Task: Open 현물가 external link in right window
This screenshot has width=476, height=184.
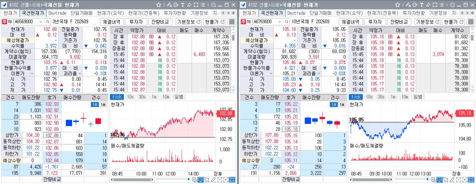Action: pos(454,22)
